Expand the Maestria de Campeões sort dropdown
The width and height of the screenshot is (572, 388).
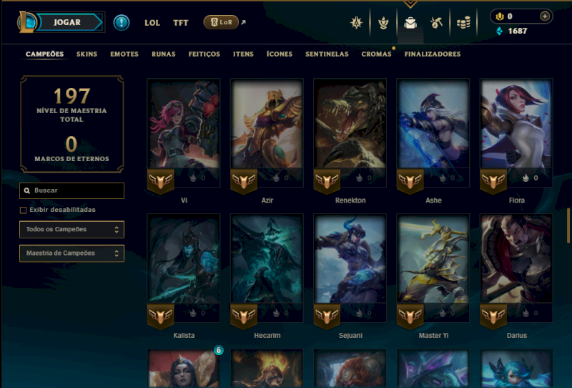[72, 253]
